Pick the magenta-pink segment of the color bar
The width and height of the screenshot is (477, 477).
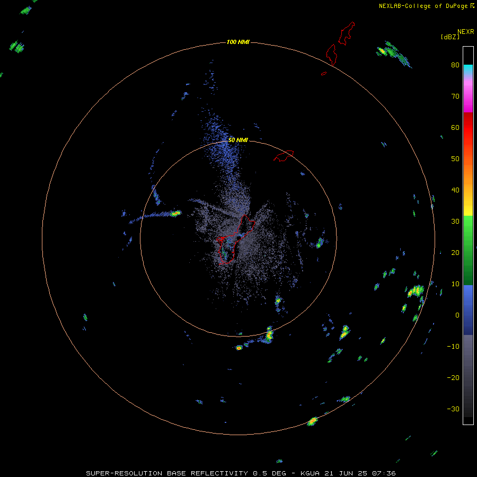[x=468, y=94]
